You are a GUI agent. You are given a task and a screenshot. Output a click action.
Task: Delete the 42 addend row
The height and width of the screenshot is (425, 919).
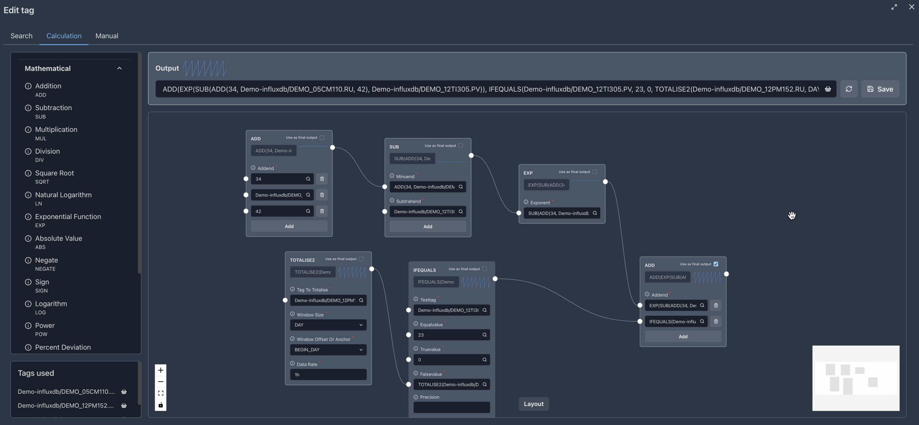click(x=322, y=211)
